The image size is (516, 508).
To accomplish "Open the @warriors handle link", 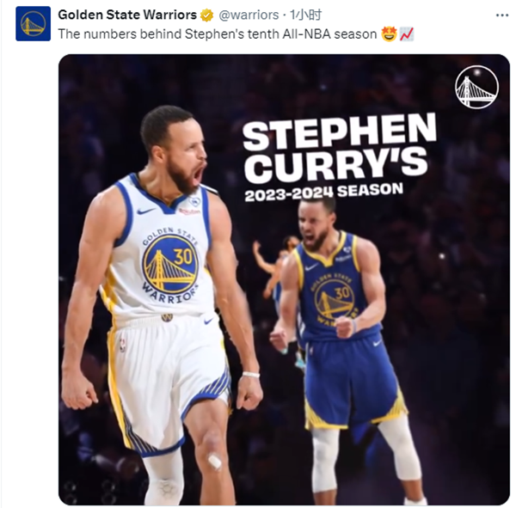I will (x=249, y=15).
